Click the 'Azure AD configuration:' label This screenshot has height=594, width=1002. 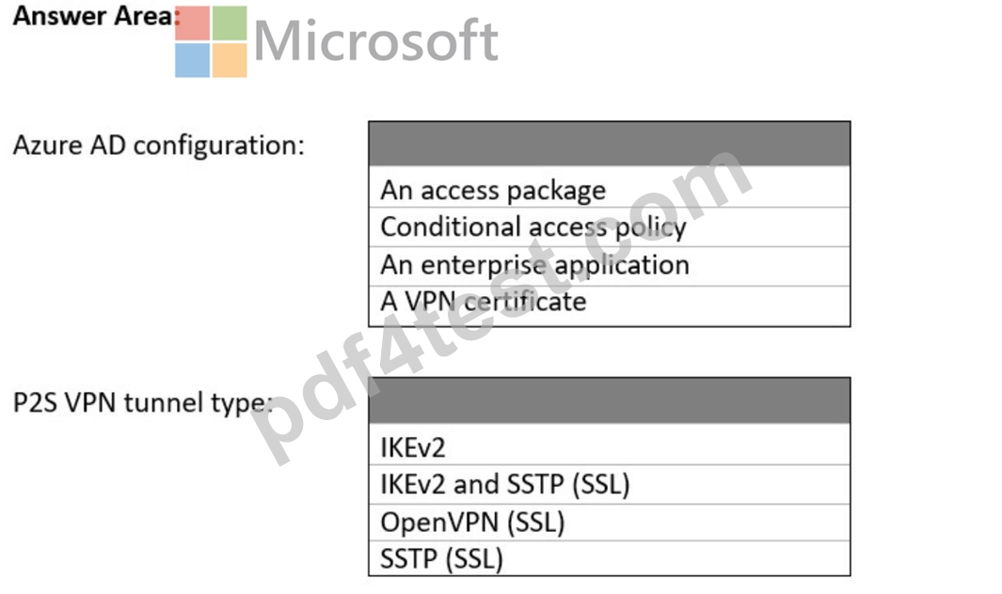click(x=158, y=147)
